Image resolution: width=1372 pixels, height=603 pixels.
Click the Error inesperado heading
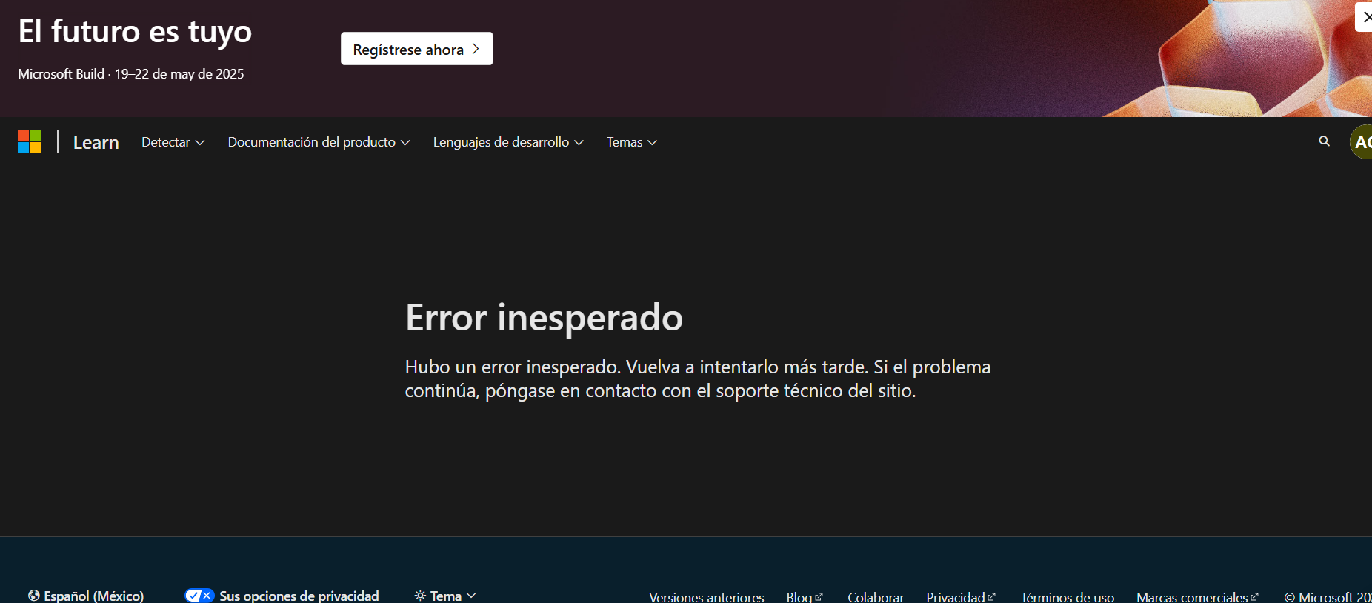[544, 318]
